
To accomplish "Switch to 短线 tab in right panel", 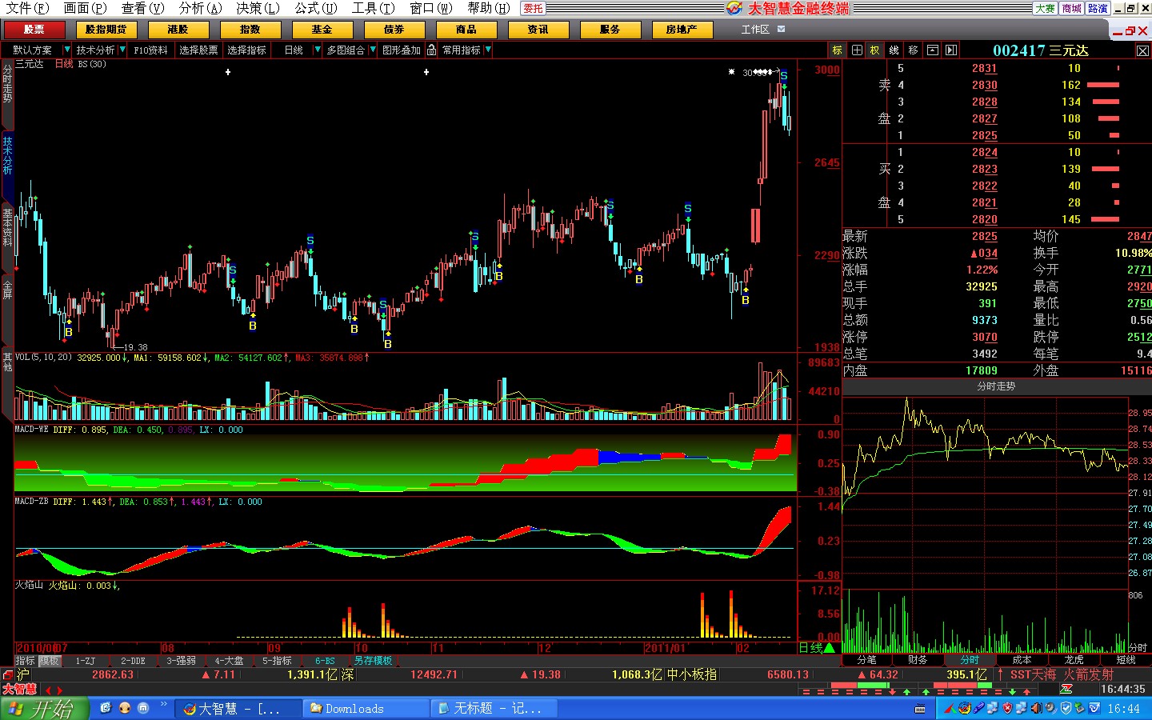I will [x=1126, y=660].
